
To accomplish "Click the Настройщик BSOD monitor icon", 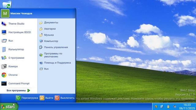I will [x=4, y=32].
